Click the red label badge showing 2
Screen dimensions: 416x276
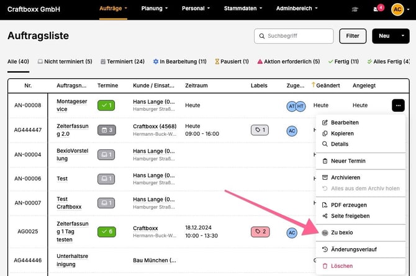pos(260,232)
